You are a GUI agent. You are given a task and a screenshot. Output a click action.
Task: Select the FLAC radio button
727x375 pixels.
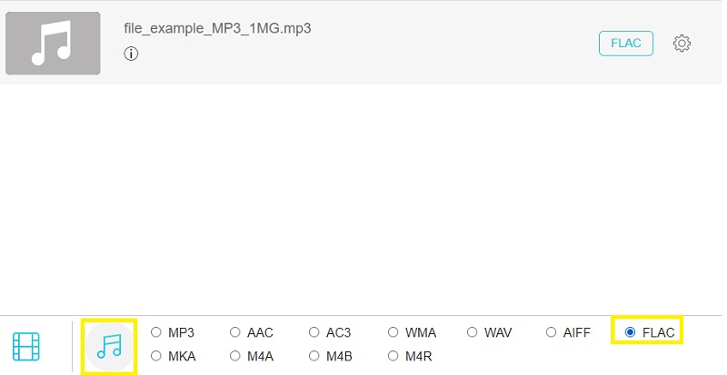(x=631, y=332)
